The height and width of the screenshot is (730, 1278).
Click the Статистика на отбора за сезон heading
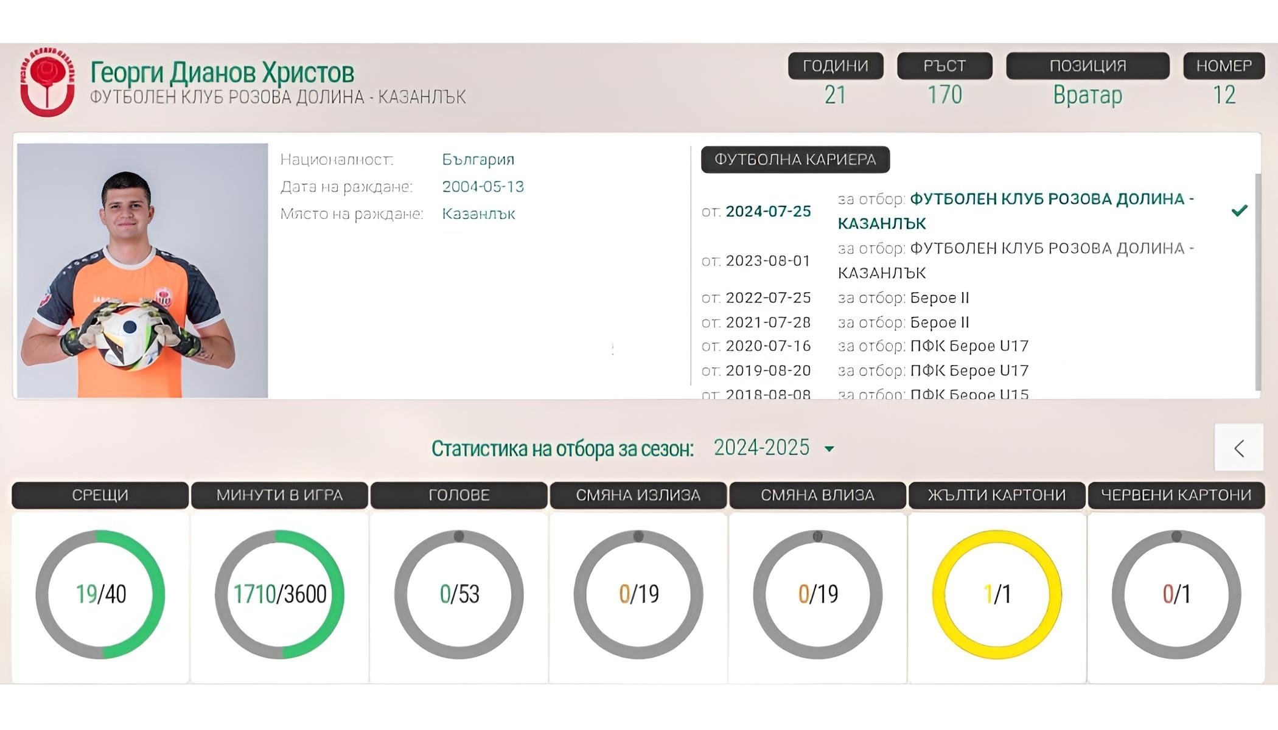tap(562, 449)
